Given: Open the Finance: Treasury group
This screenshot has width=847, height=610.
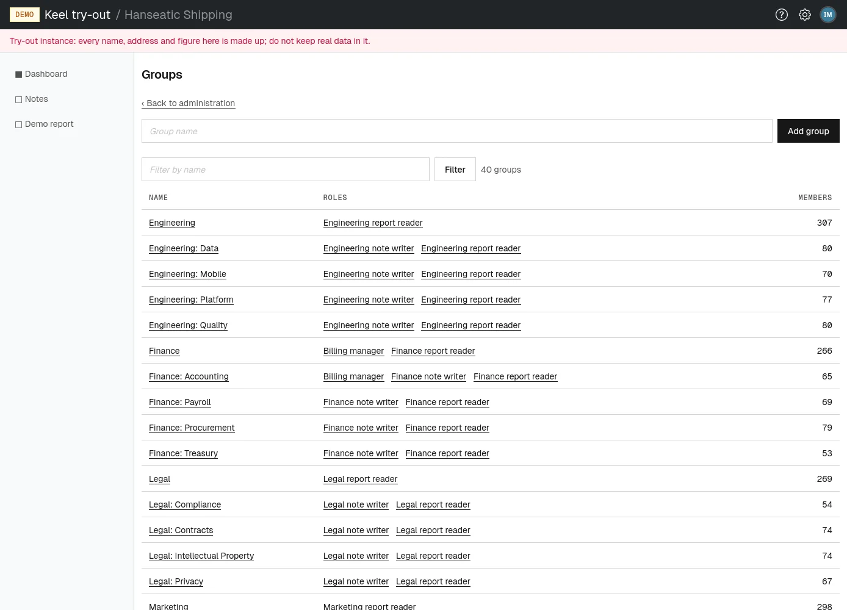Looking at the screenshot, I should click(x=183, y=453).
